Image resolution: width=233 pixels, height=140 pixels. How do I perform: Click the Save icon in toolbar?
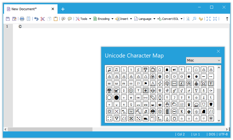(x=8, y=19)
